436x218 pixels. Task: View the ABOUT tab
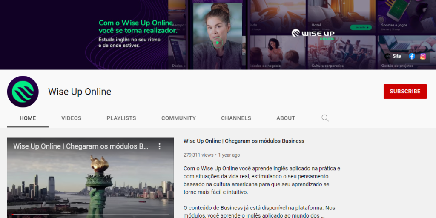[x=286, y=118]
